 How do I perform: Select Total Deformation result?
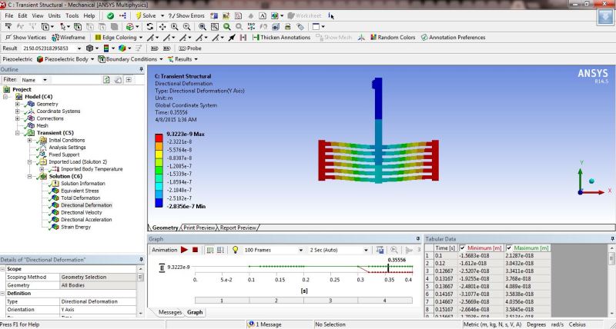point(81,198)
